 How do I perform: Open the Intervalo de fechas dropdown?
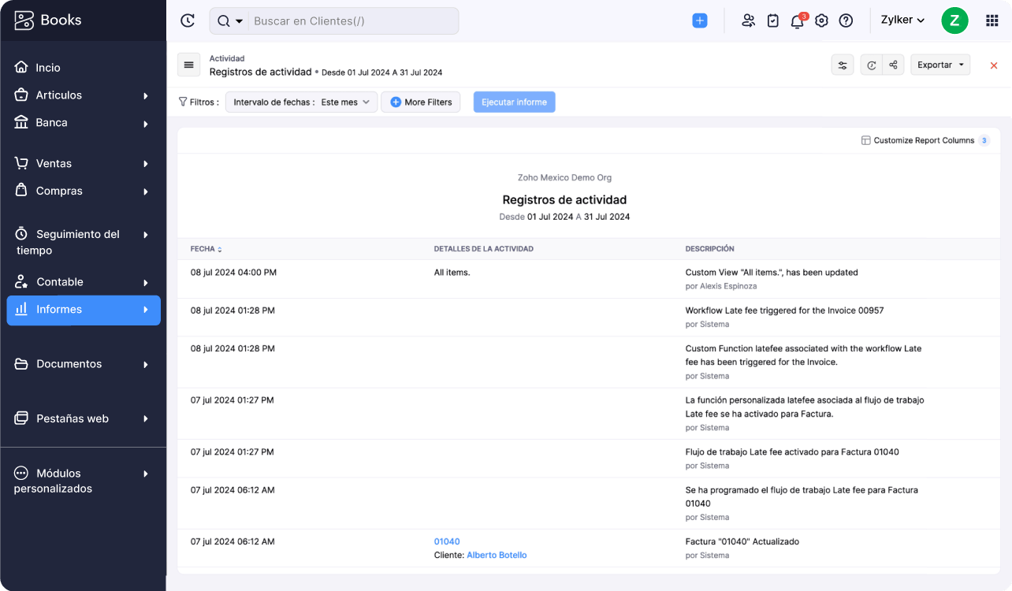coord(301,102)
